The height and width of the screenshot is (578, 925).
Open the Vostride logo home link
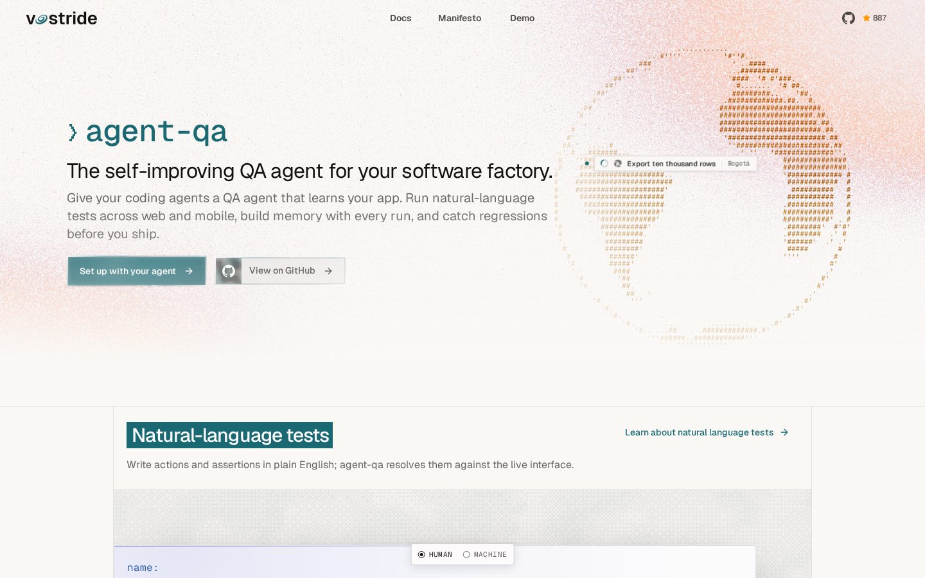tap(62, 19)
